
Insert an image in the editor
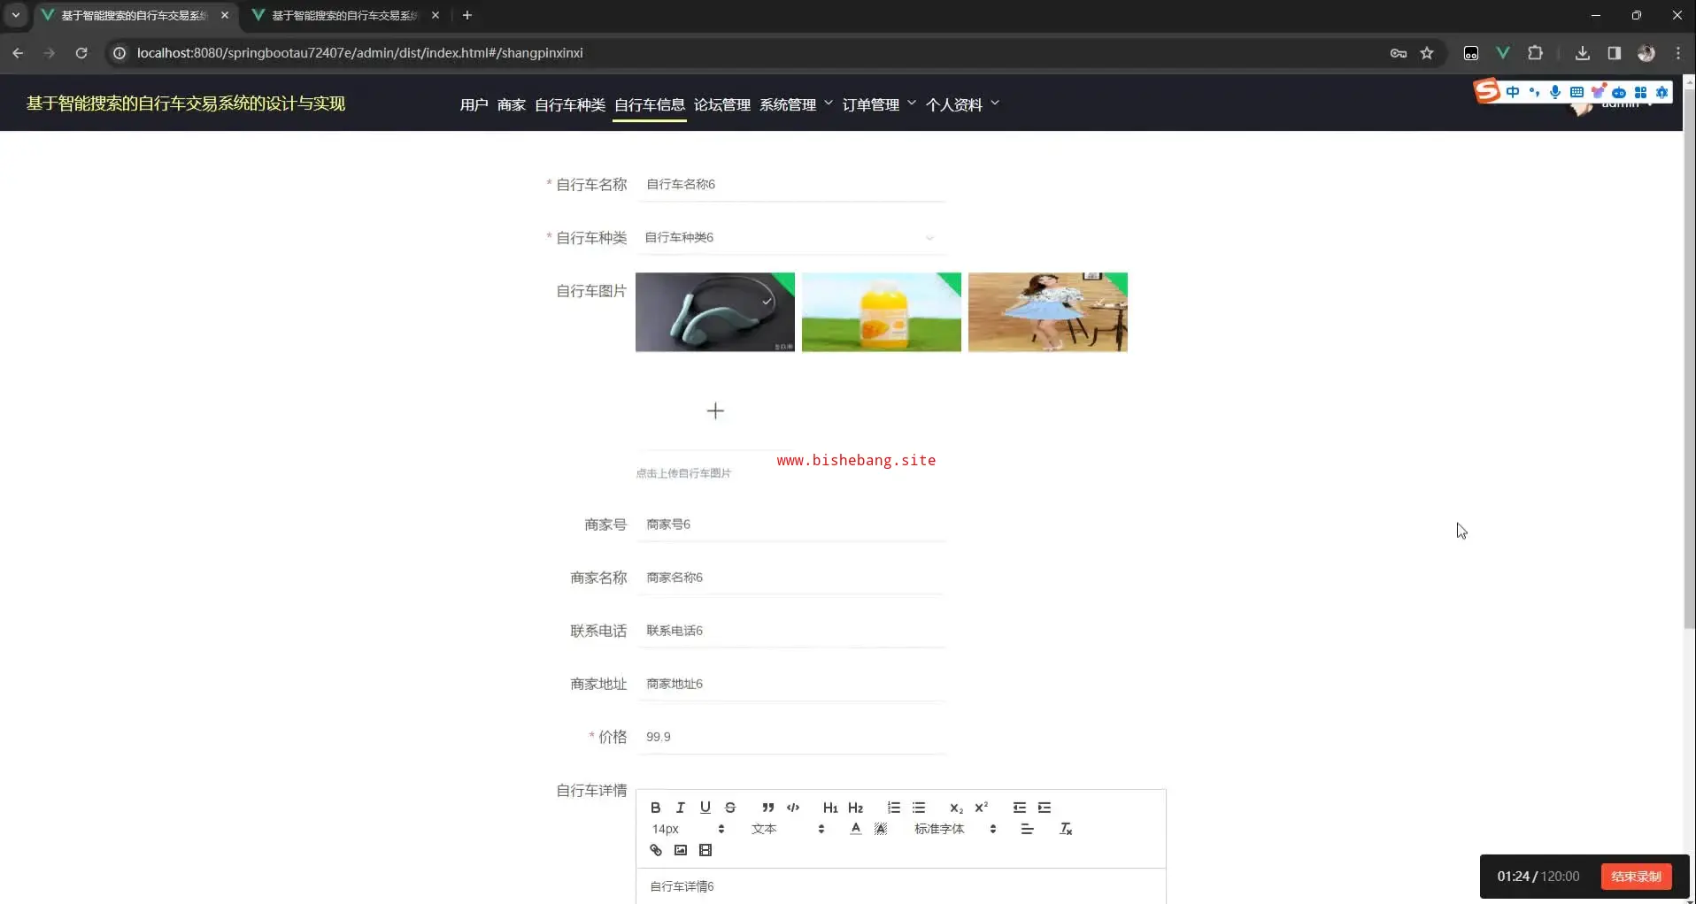[680, 850]
